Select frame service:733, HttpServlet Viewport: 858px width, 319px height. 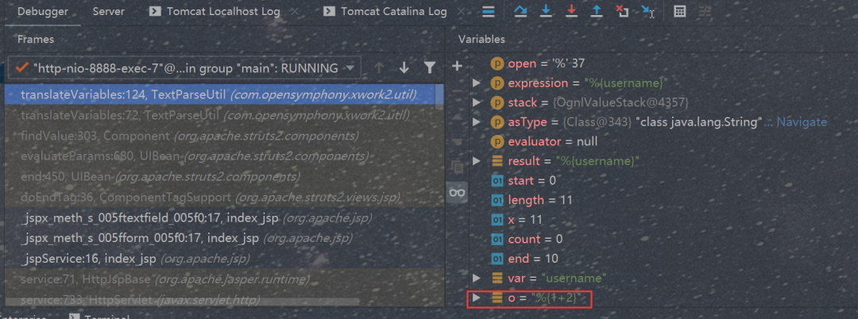point(224,299)
